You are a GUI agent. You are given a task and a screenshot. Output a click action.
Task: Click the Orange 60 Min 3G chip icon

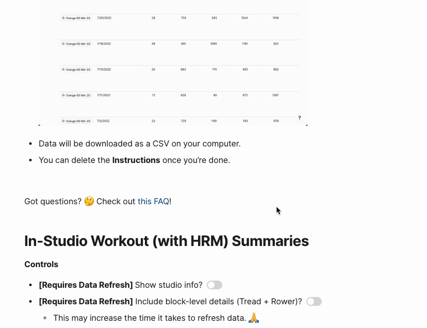pyautogui.click(x=63, y=44)
